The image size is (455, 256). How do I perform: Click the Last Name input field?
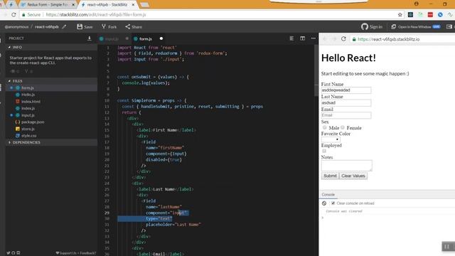tap(346, 102)
